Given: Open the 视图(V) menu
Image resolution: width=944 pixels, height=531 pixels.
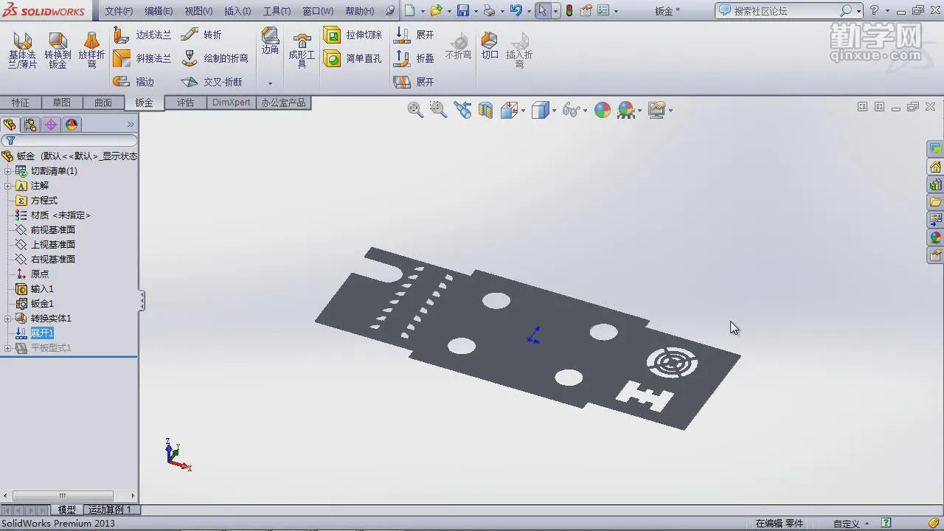Looking at the screenshot, I should (x=198, y=11).
